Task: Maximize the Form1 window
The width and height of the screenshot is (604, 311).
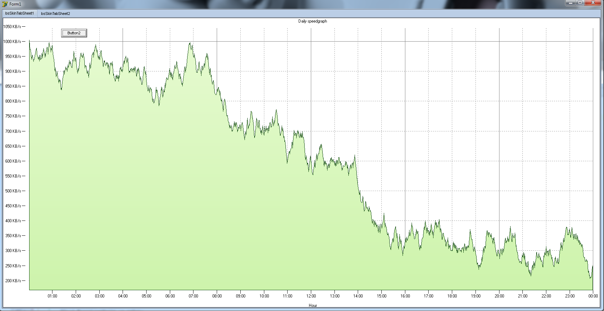Action: (x=580, y=3)
